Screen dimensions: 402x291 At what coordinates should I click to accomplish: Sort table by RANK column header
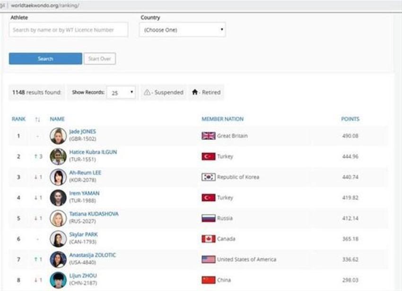pyautogui.click(x=19, y=119)
